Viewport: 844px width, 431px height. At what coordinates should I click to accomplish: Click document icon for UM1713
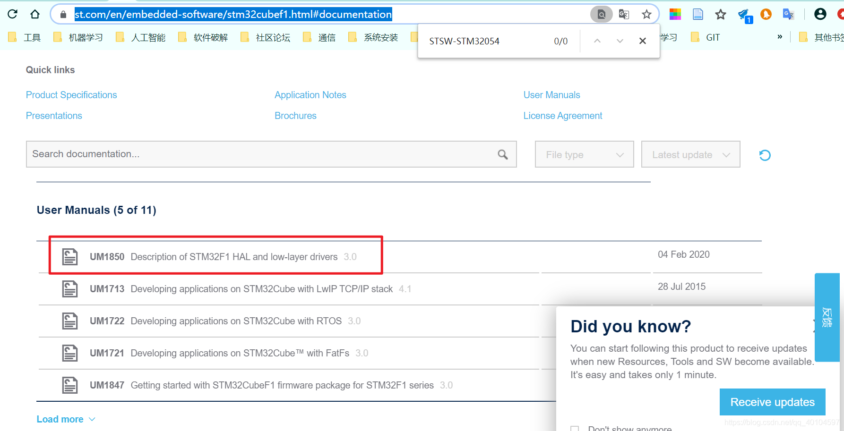(x=70, y=289)
